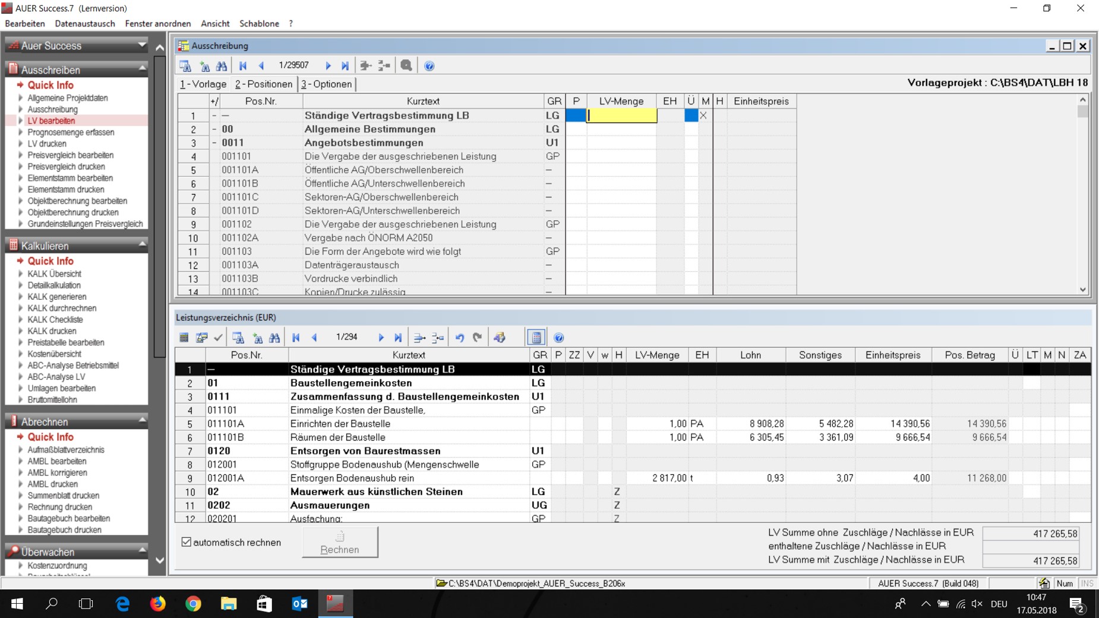The height and width of the screenshot is (618, 1099).
Task: Collapse the Ausschreiben sidebar section
Action: 142,69
